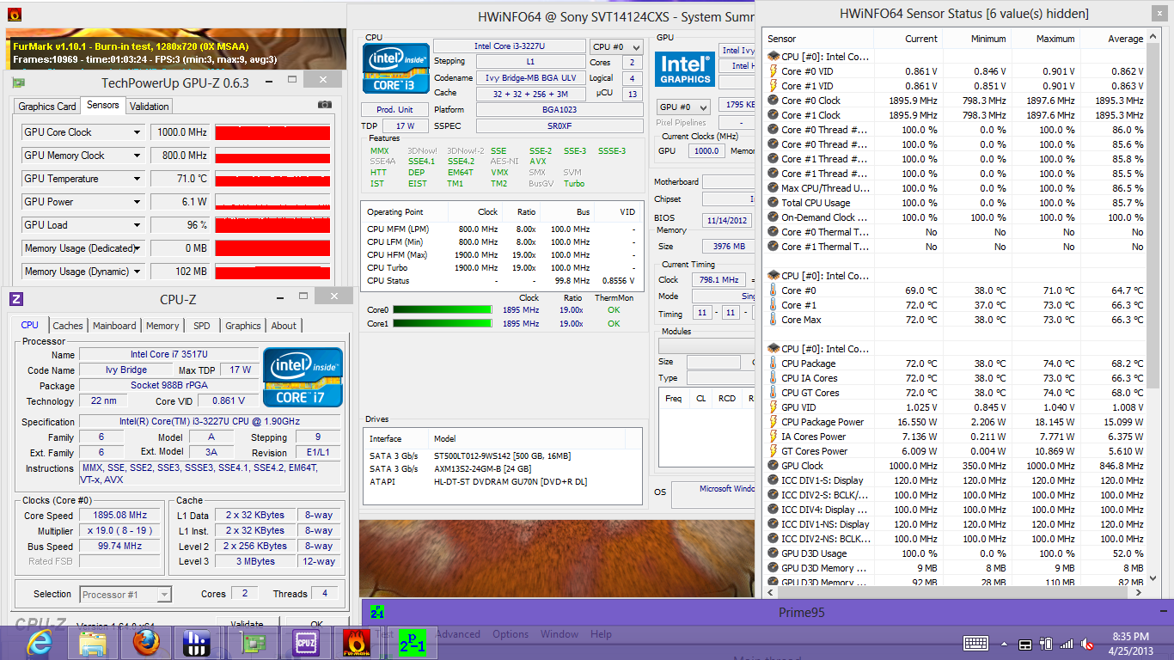Show hidden tray icons arrow

1004,643
